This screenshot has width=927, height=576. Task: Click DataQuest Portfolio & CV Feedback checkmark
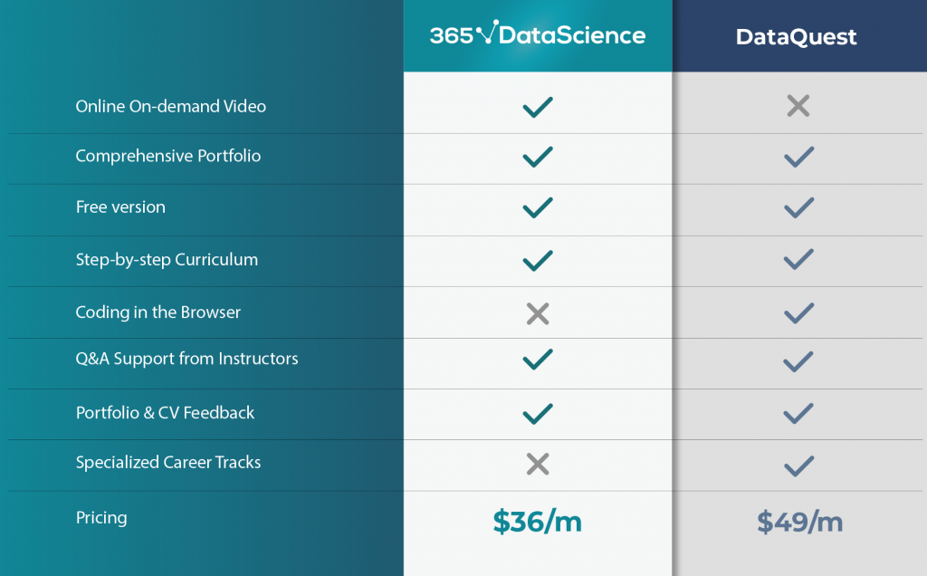pos(798,414)
